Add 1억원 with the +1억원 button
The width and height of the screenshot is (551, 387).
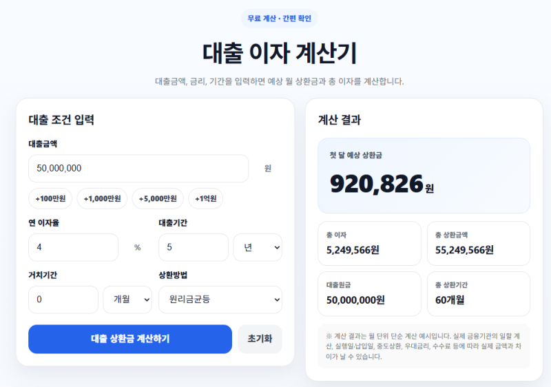(x=205, y=198)
